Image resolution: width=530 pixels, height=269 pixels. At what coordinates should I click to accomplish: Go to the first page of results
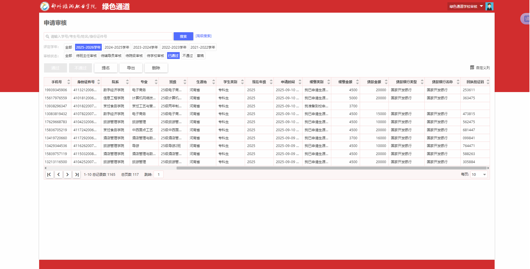click(x=49, y=174)
